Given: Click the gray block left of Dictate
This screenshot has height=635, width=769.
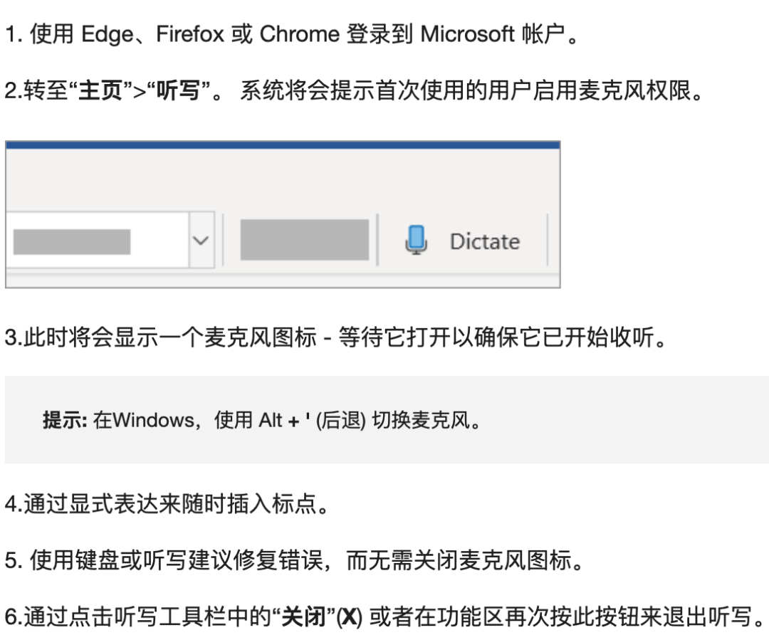Looking at the screenshot, I should 305,240.
